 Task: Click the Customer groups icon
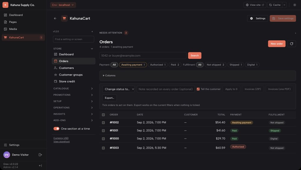55,75
